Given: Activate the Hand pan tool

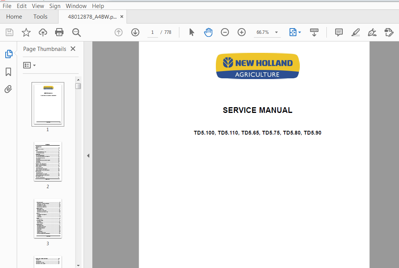Looking at the screenshot, I should 208,32.
